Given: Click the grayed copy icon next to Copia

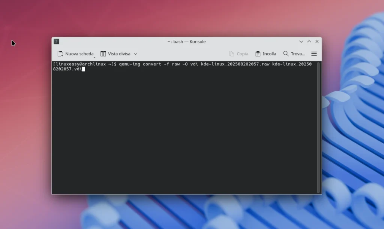Looking at the screenshot, I should (x=231, y=54).
